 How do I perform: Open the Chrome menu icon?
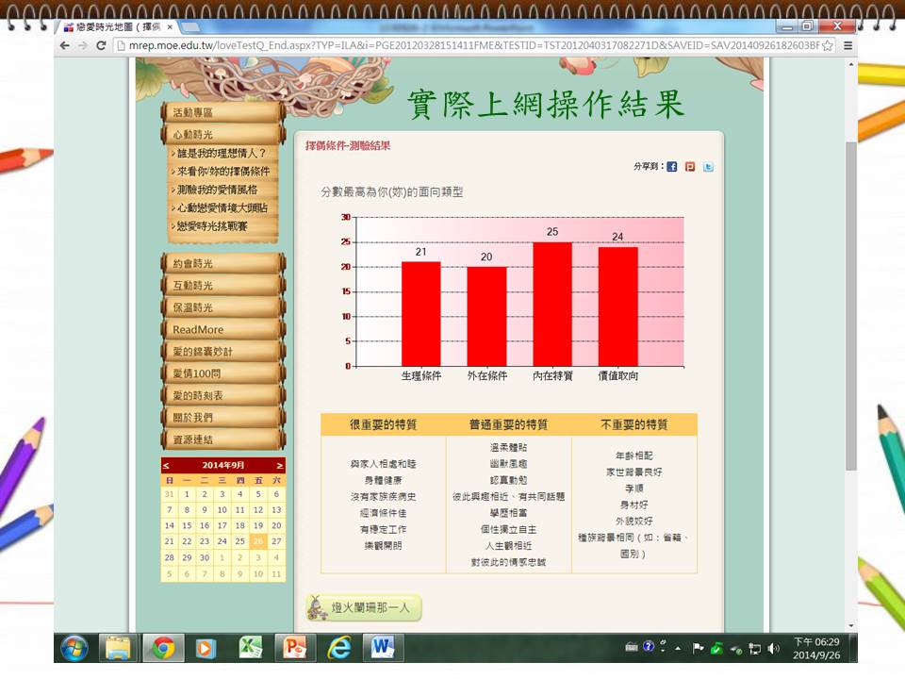coord(848,45)
